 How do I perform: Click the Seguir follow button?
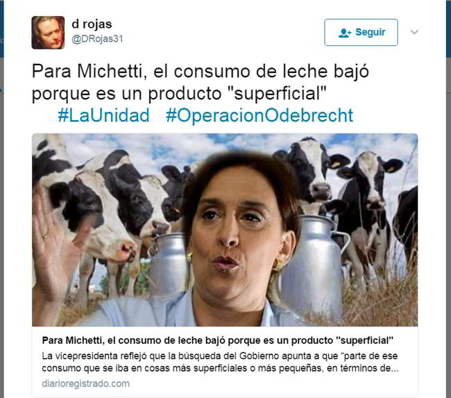tap(361, 32)
